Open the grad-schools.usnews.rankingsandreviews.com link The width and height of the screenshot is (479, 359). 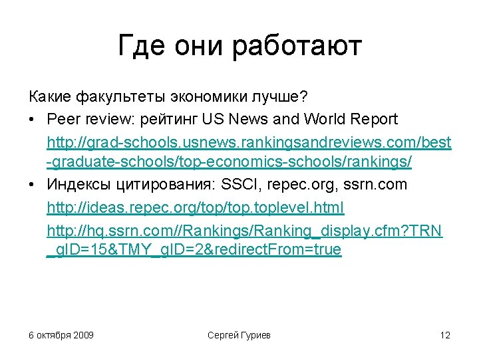tap(249, 152)
